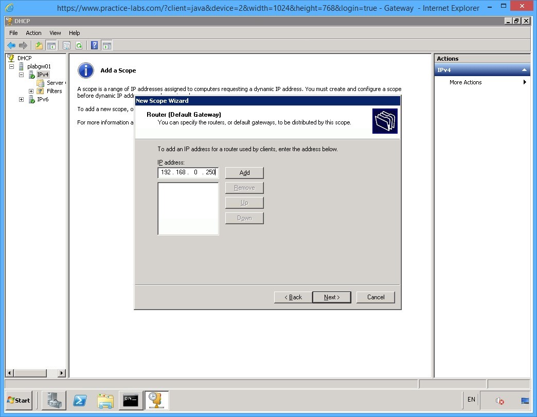The image size is (537, 417).
Task: Cancel the New Scope Wizard
Action: (x=375, y=297)
